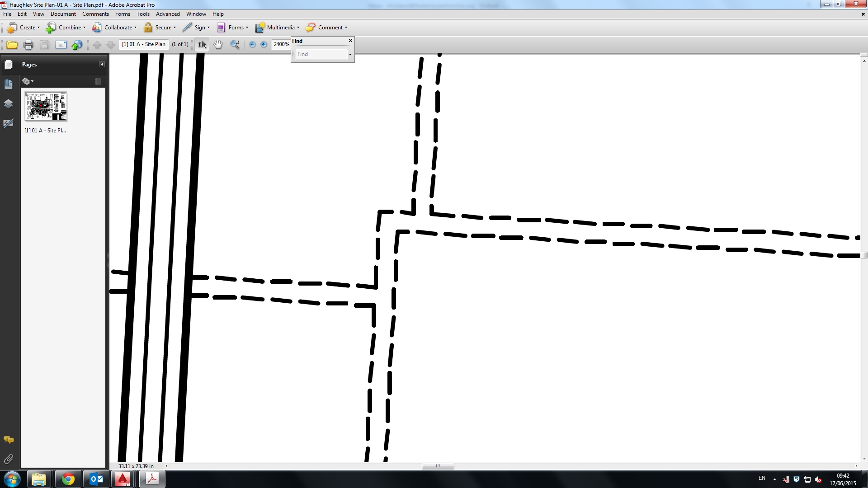Click the Acrobat taskbar icon
Image resolution: width=868 pixels, height=488 pixels.
coord(151,479)
